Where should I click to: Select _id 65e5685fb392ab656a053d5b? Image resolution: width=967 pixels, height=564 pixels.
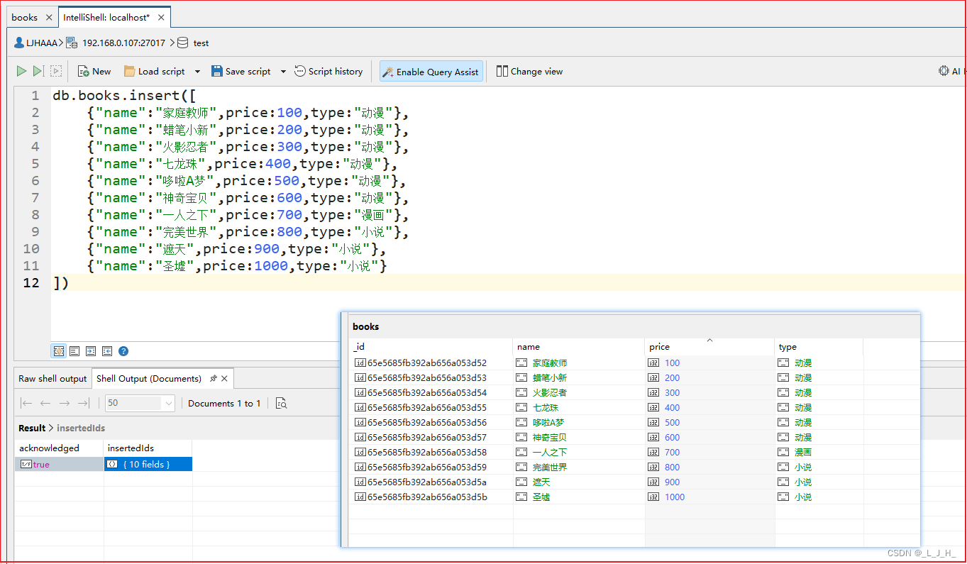click(432, 497)
